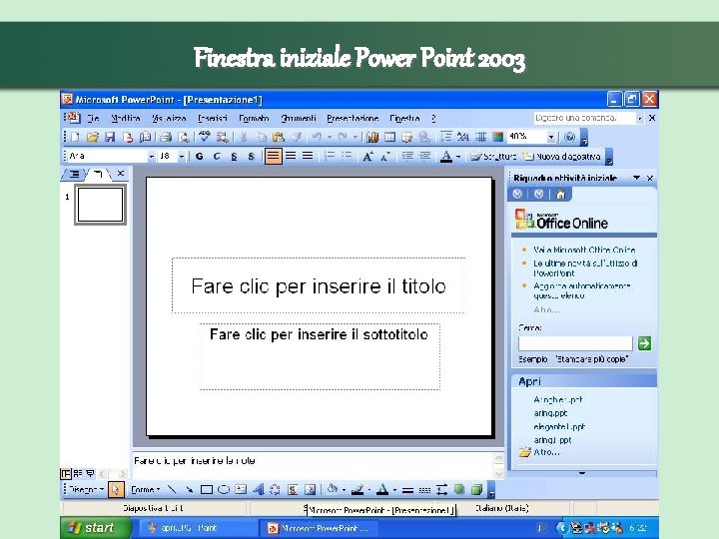Image resolution: width=719 pixels, height=539 pixels.
Task: Click the Help question mark icon
Action: click(x=569, y=137)
